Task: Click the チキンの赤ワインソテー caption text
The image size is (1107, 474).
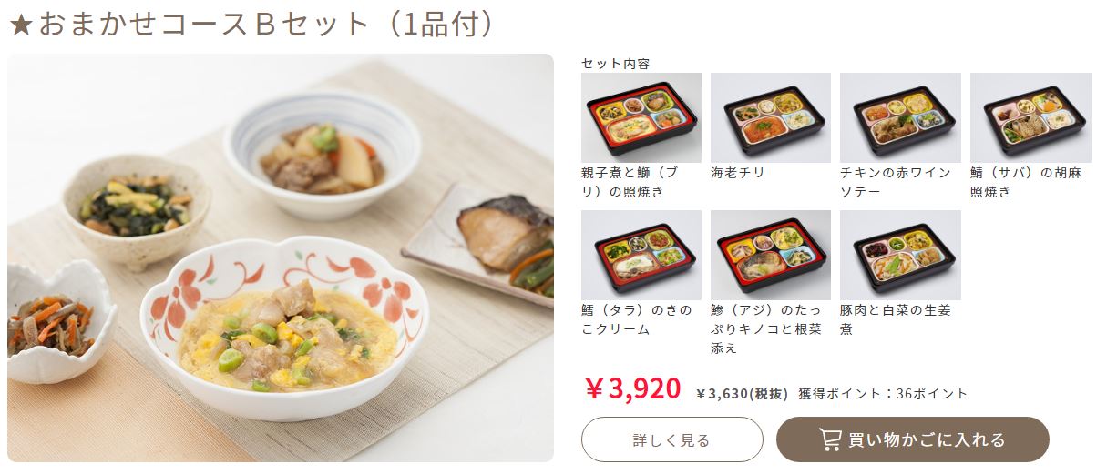Action: pos(896,182)
